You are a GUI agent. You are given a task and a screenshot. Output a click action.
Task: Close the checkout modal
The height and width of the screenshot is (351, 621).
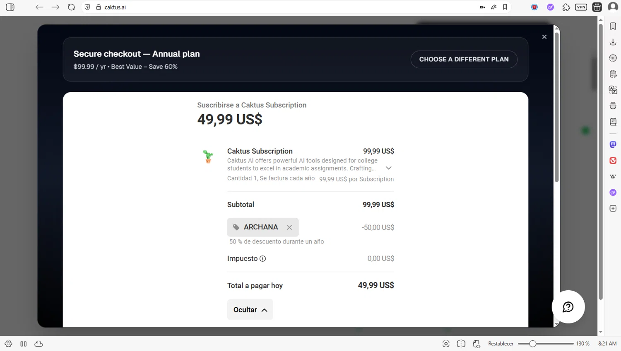544,37
